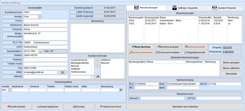Remove contact row with the X icon
Viewport: 245px width, 111px height.
[x=121, y=90]
